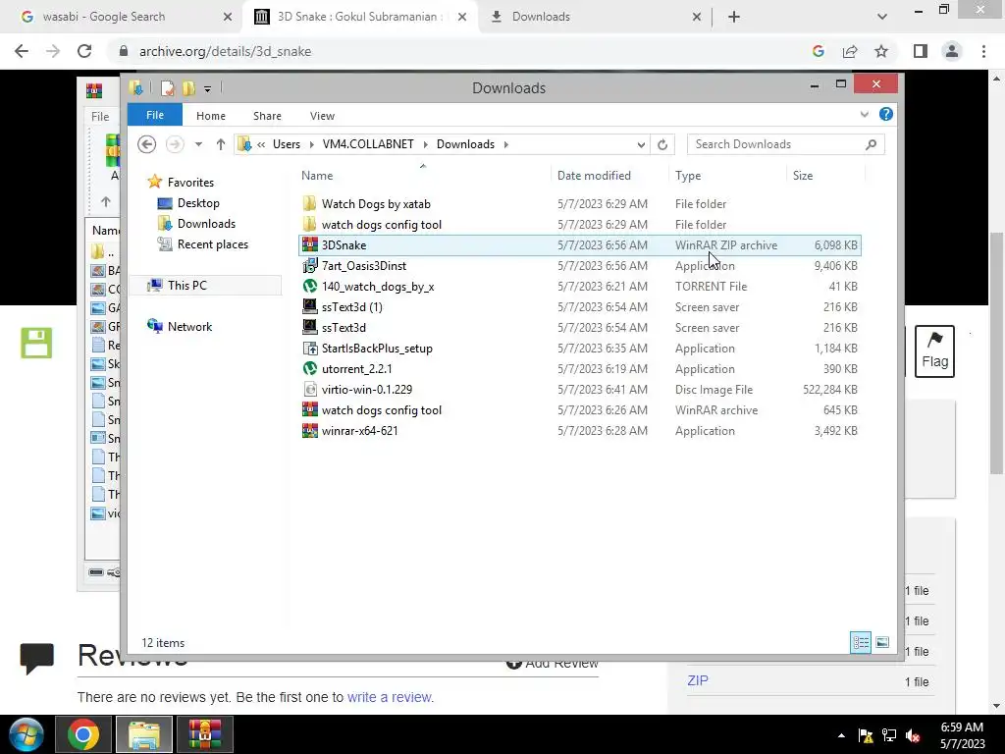Click the reviews speech bubble icon
Image resolution: width=1005 pixels, height=754 pixels.
pos(36,659)
